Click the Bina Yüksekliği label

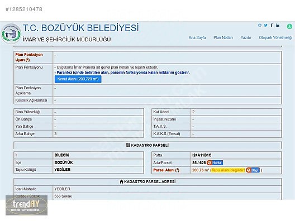[28, 112]
